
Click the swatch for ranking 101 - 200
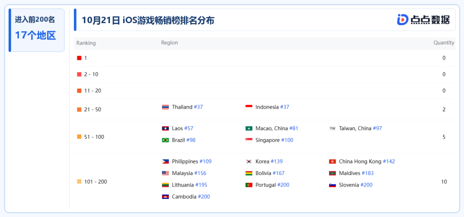coord(79,181)
